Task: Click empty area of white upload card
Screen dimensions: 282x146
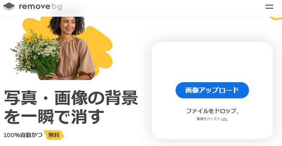Action: point(212,63)
